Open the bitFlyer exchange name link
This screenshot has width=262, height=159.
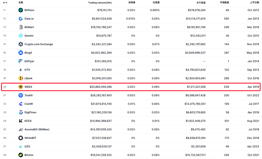29,61
